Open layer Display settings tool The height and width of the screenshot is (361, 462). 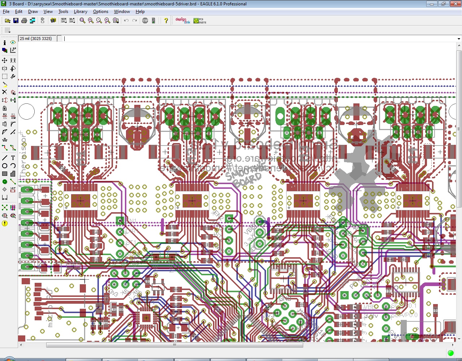tap(5, 50)
